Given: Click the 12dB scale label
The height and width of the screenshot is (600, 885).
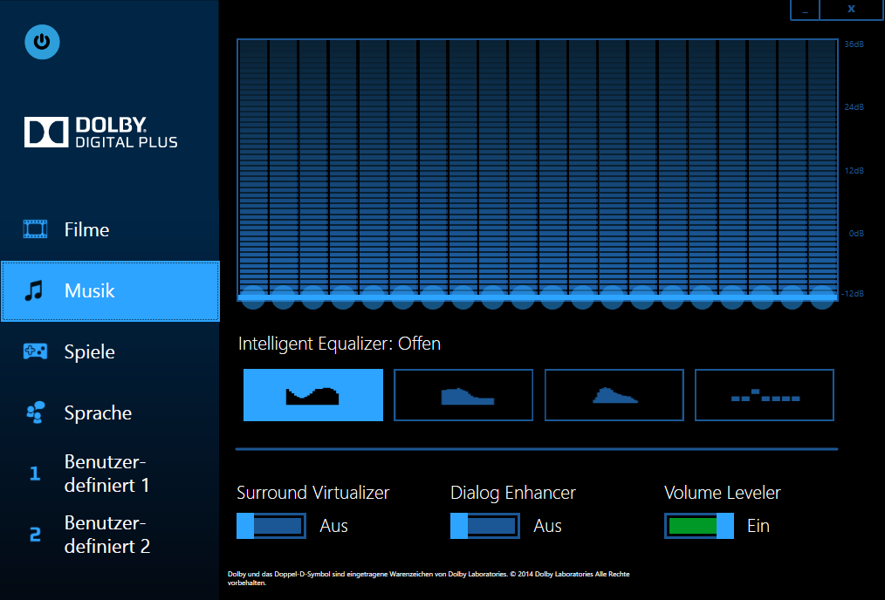Looking at the screenshot, I should [x=854, y=170].
